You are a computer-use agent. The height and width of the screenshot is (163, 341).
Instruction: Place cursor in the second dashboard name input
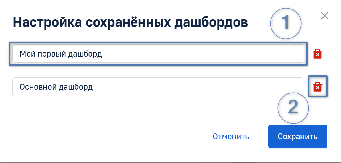click(158, 87)
